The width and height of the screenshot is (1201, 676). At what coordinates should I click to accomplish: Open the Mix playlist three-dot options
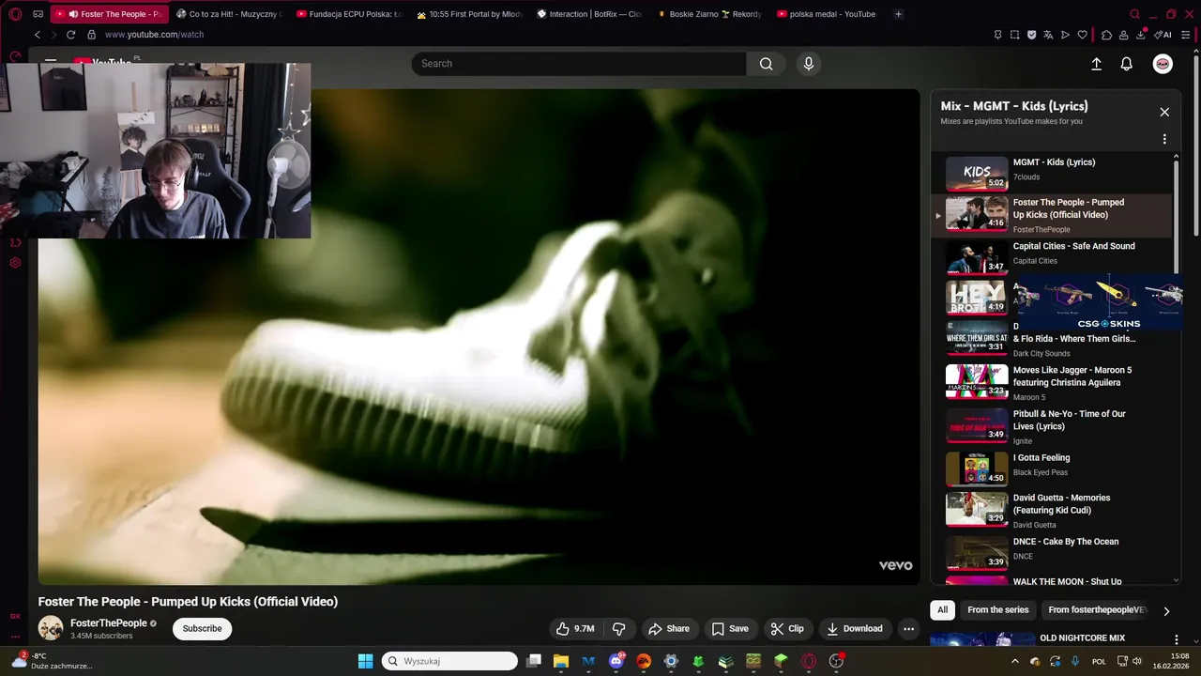[x=1164, y=139]
